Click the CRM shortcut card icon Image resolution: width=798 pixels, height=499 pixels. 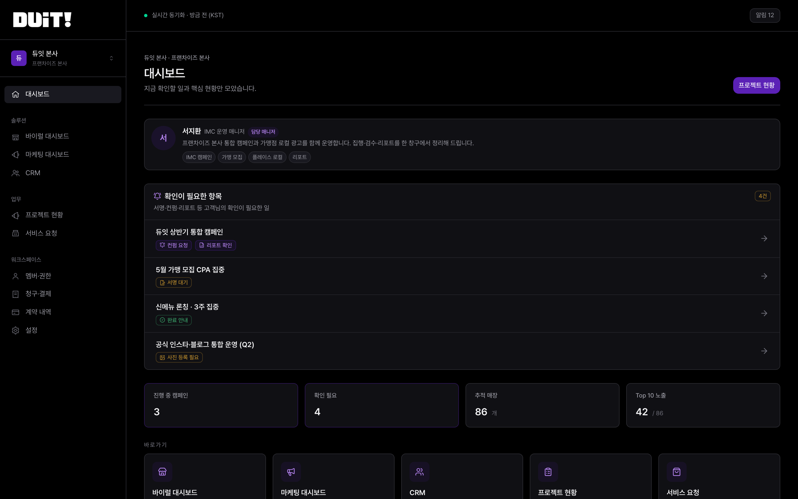420,472
